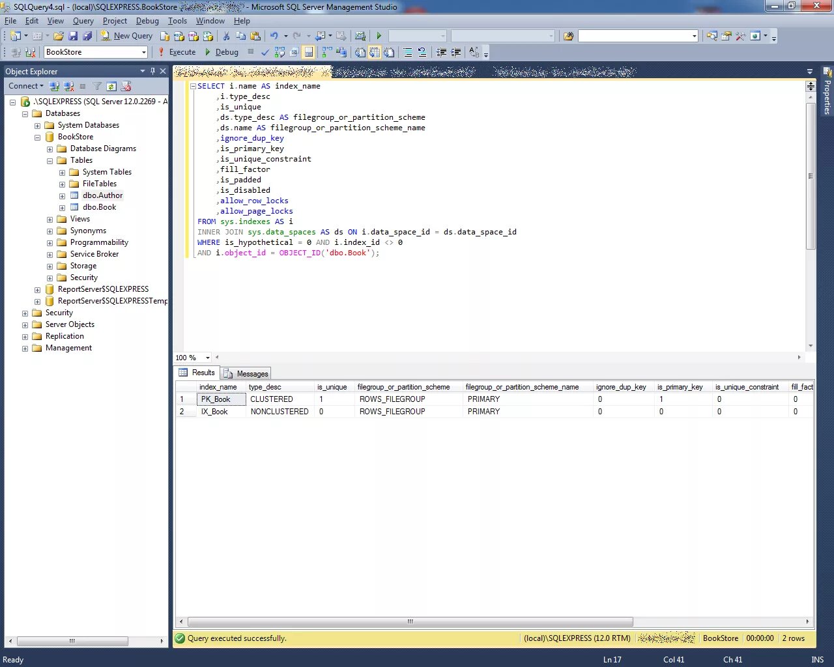Expand the Programmability folder
The height and width of the screenshot is (667, 834).
pos(50,243)
